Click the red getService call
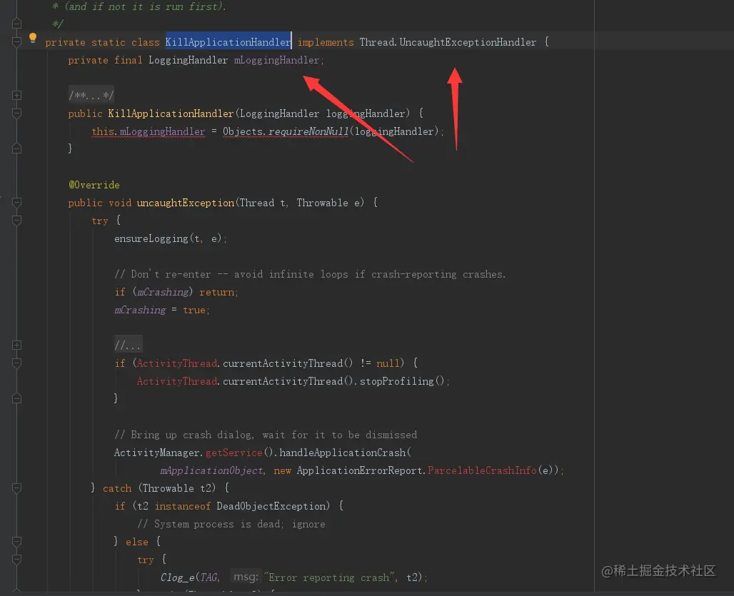This screenshot has width=734, height=596. coord(234,453)
